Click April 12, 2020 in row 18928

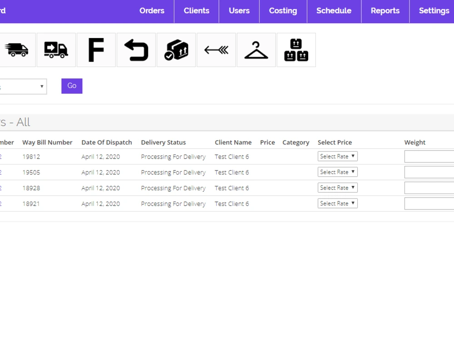[x=100, y=188]
